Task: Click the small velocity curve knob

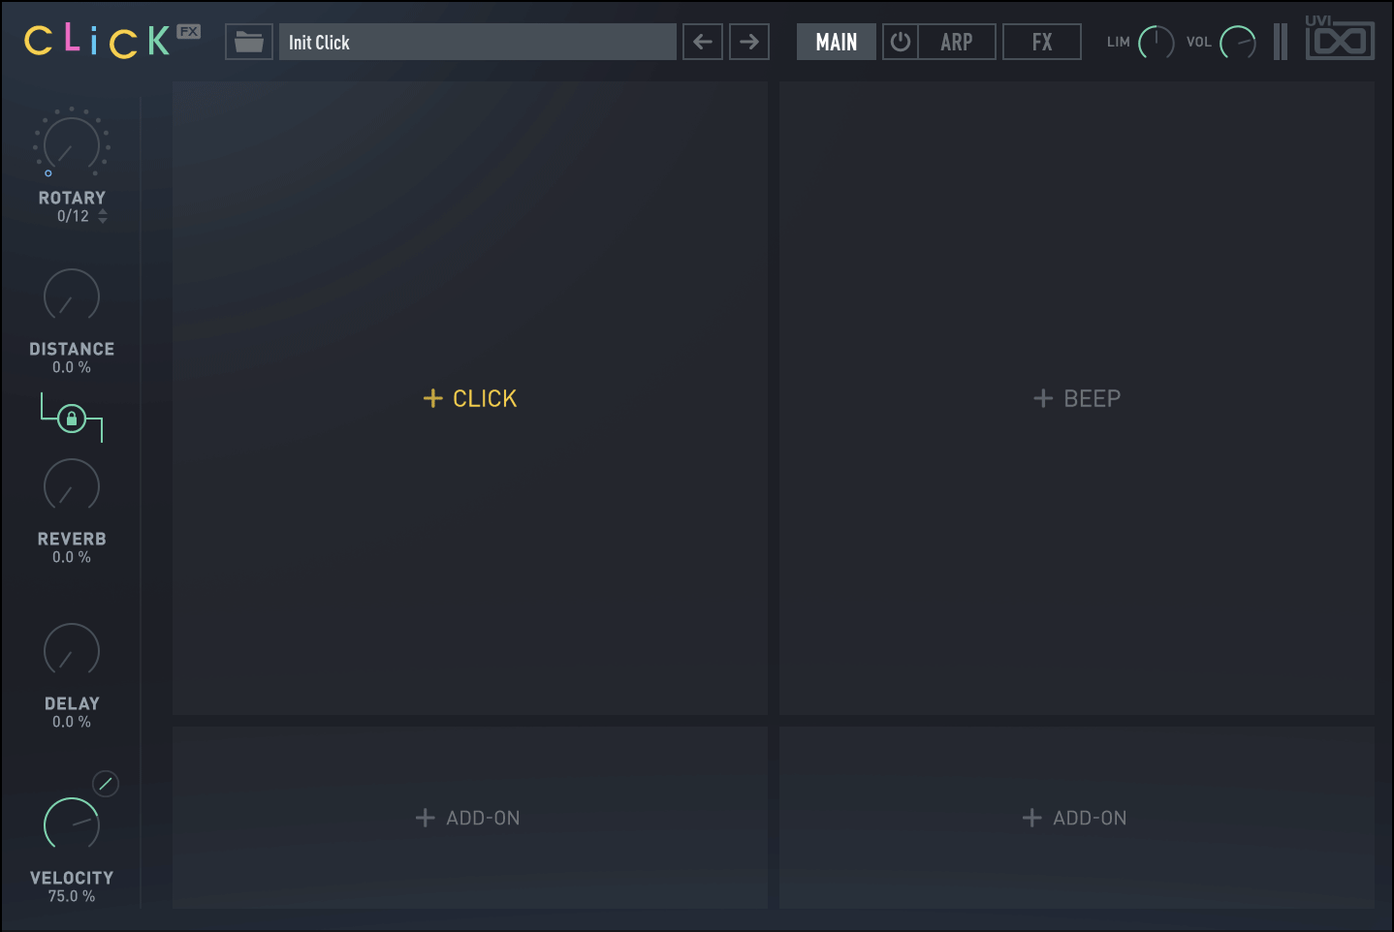Action: coord(106,784)
